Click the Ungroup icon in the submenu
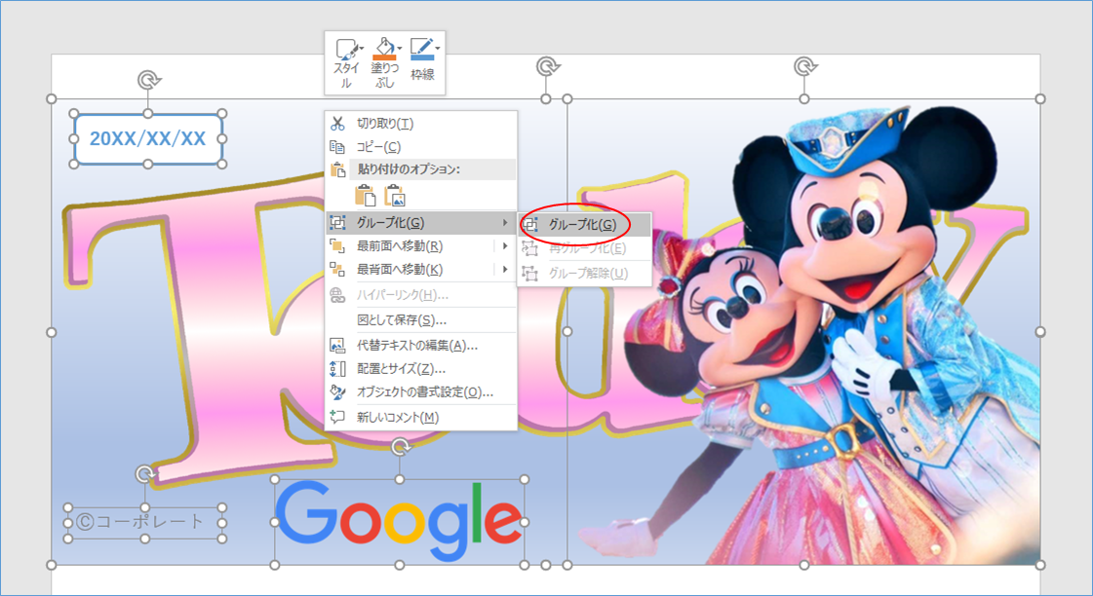 tap(530, 274)
